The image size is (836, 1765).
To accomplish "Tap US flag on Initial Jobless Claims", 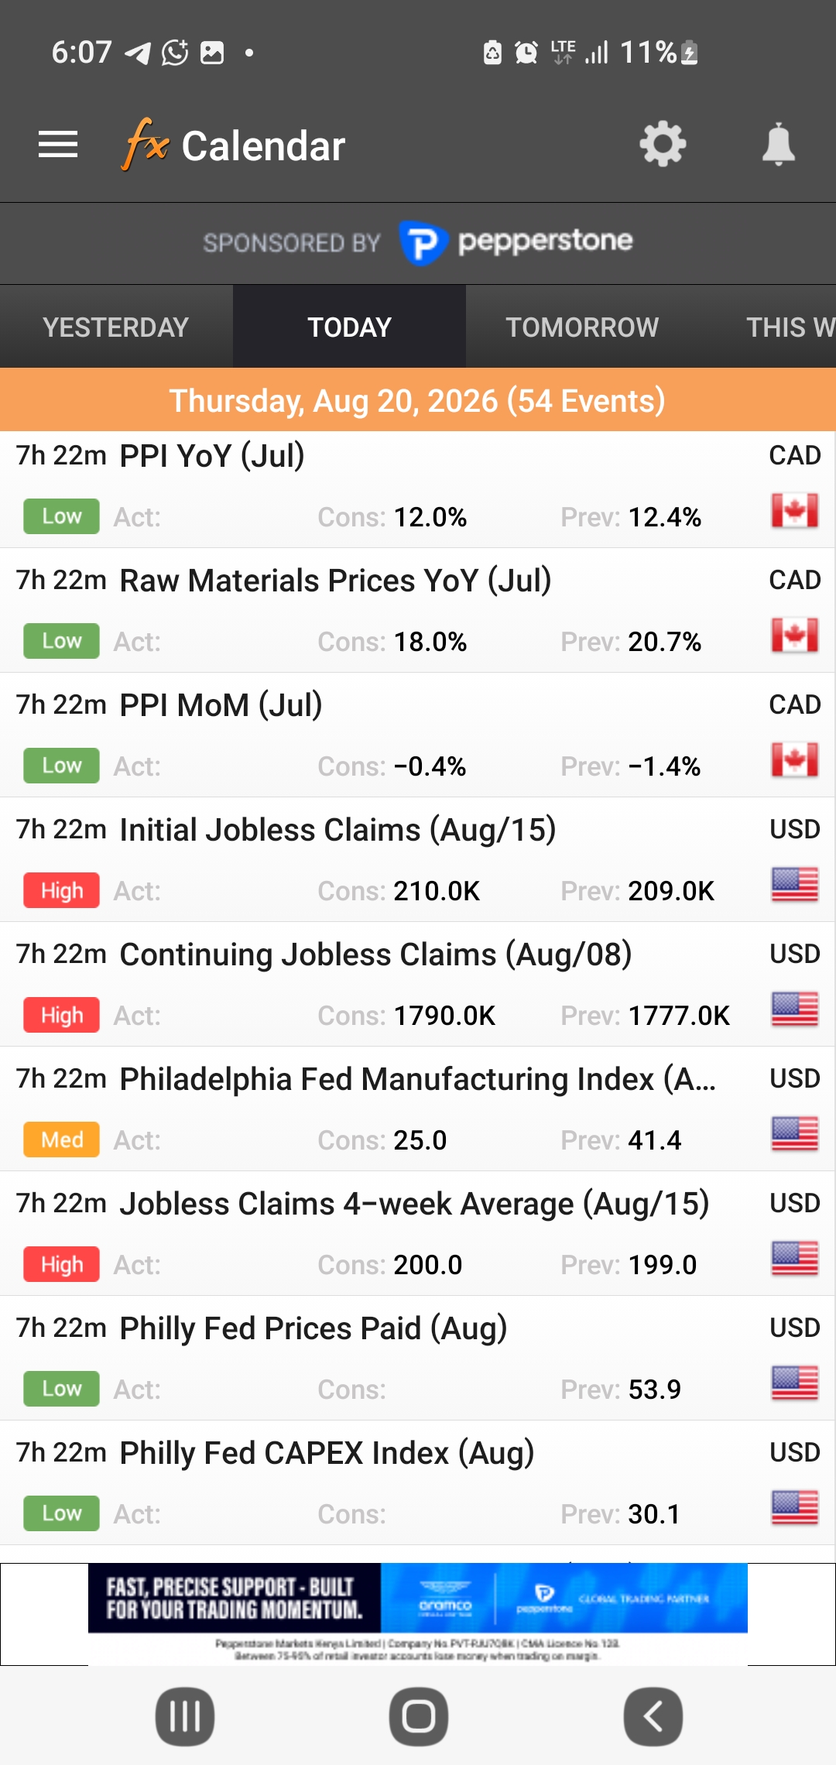I will click(x=794, y=885).
